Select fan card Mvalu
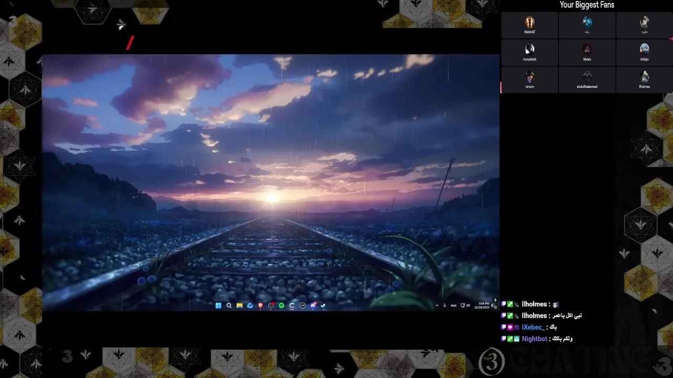 point(587,52)
